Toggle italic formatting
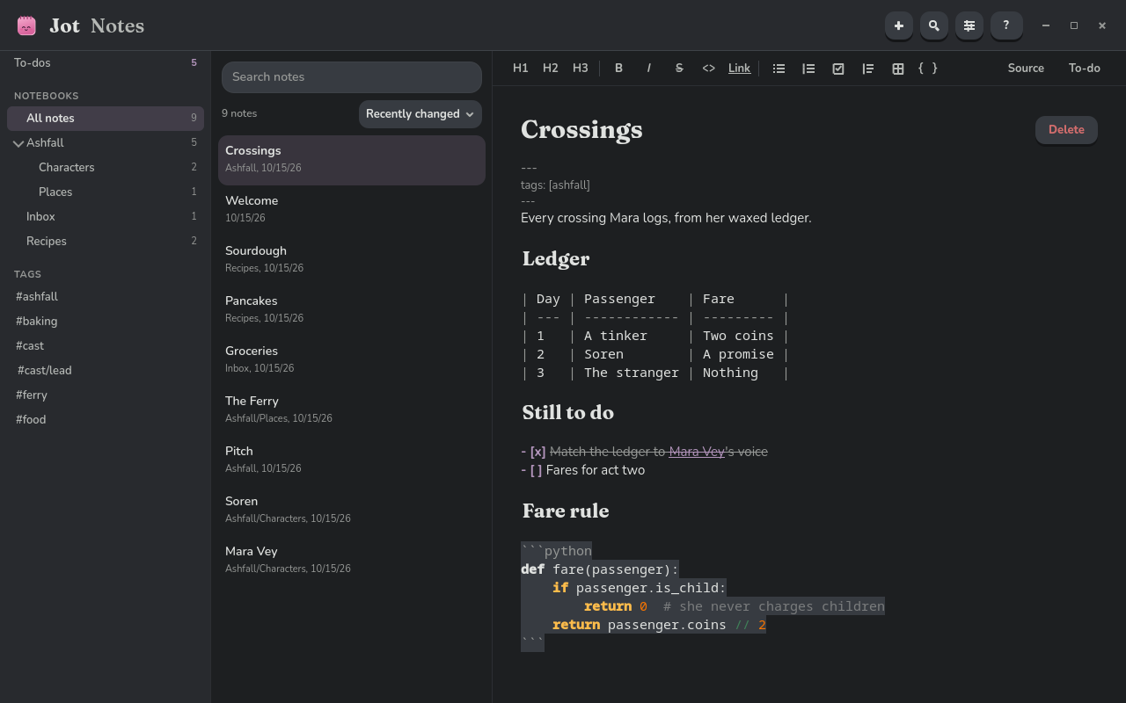This screenshot has height=703, width=1126. (x=649, y=69)
